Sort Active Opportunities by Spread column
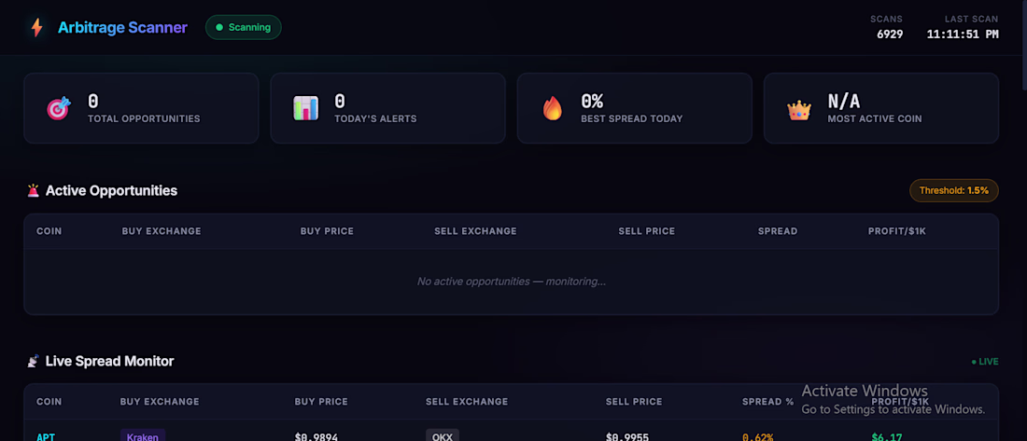This screenshot has height=441, width=1027. [x=778, y=231]
